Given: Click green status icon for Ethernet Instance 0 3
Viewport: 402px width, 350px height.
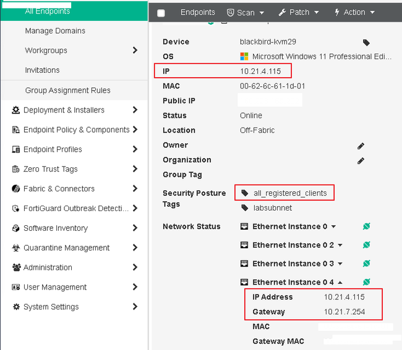Looking at the screenshot, I should coord(366,264).
